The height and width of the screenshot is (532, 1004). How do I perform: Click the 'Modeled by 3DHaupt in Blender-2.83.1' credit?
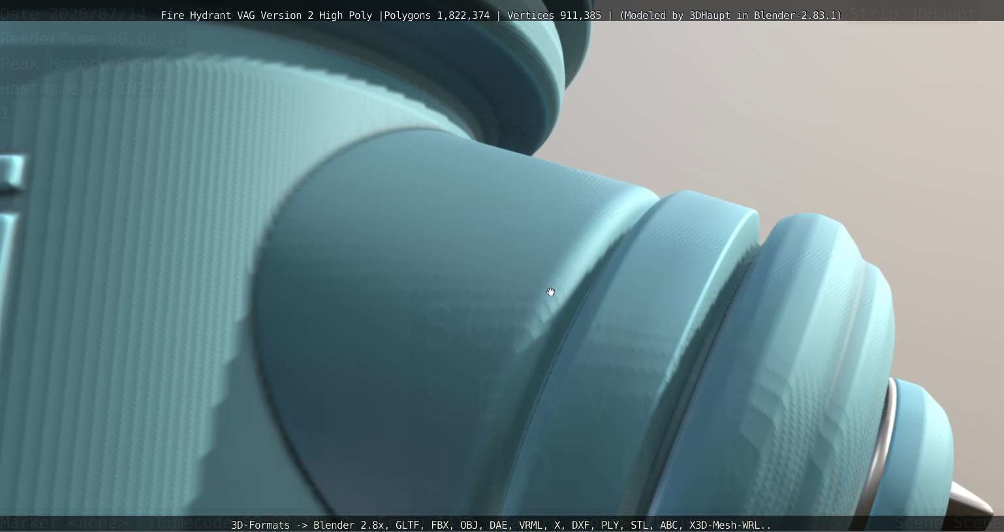coord(730,16)
